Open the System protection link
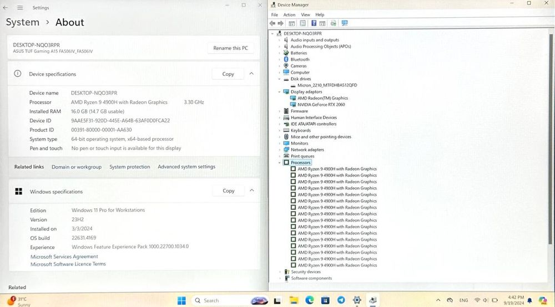The height and width of the screenshot is (307, 555). (x=129, y=167)
